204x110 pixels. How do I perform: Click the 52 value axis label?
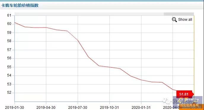9,93
